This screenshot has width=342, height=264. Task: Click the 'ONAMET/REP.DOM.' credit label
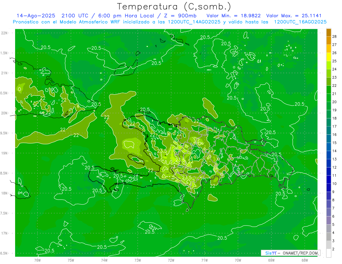(x=301, y=253)
